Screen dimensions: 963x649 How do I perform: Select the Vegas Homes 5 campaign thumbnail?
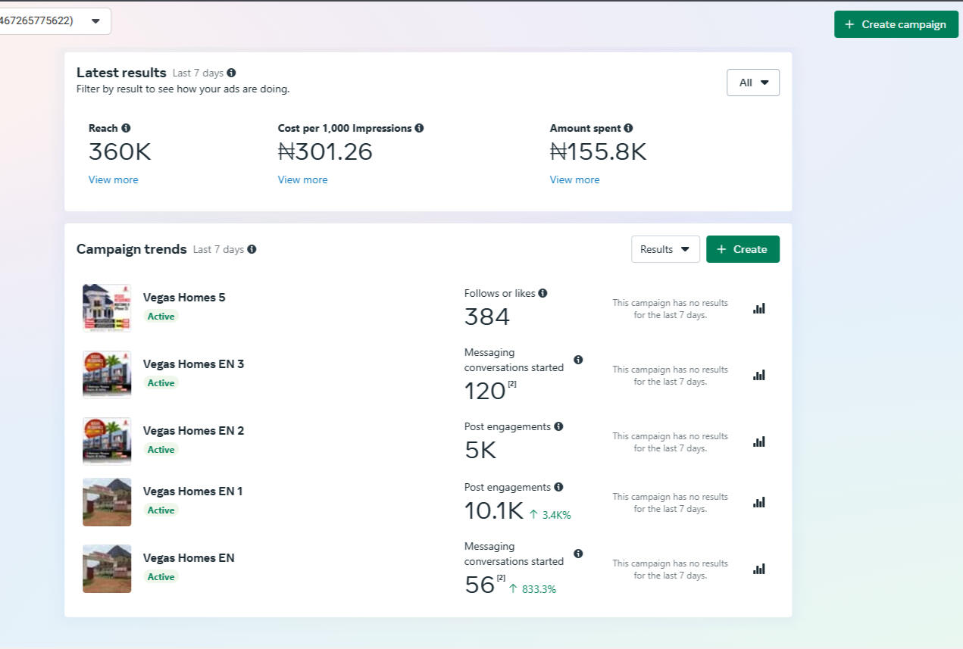107,307
